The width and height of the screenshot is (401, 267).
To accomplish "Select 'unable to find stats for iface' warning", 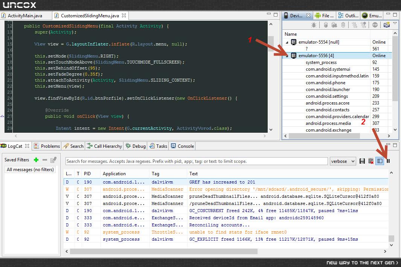I will (226, 232).
